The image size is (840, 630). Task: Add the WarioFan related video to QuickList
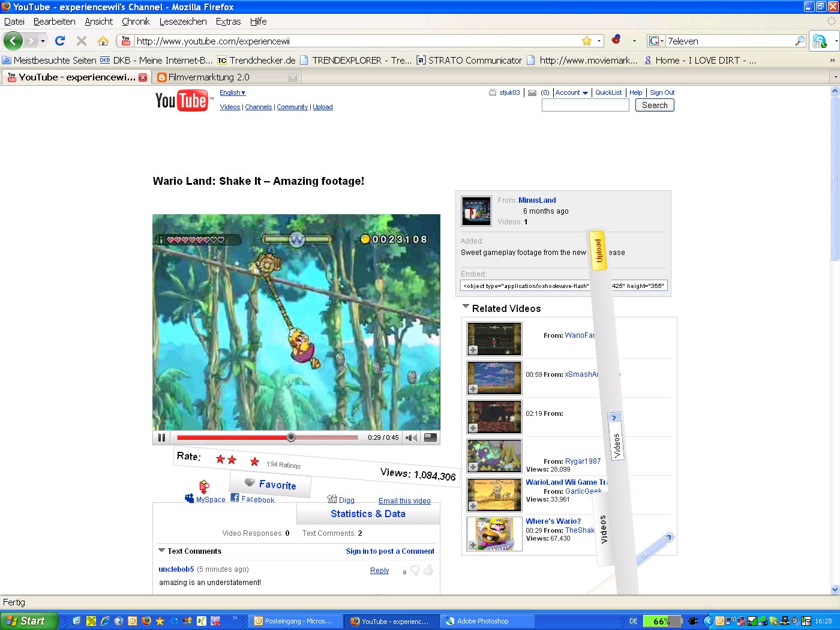(473, 350)
